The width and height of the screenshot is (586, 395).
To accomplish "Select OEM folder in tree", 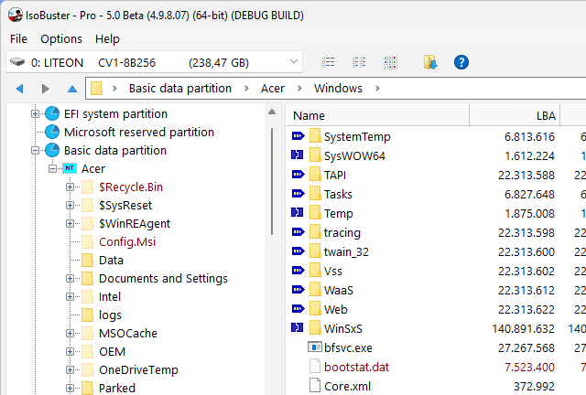I will click(x=112, y=352).
